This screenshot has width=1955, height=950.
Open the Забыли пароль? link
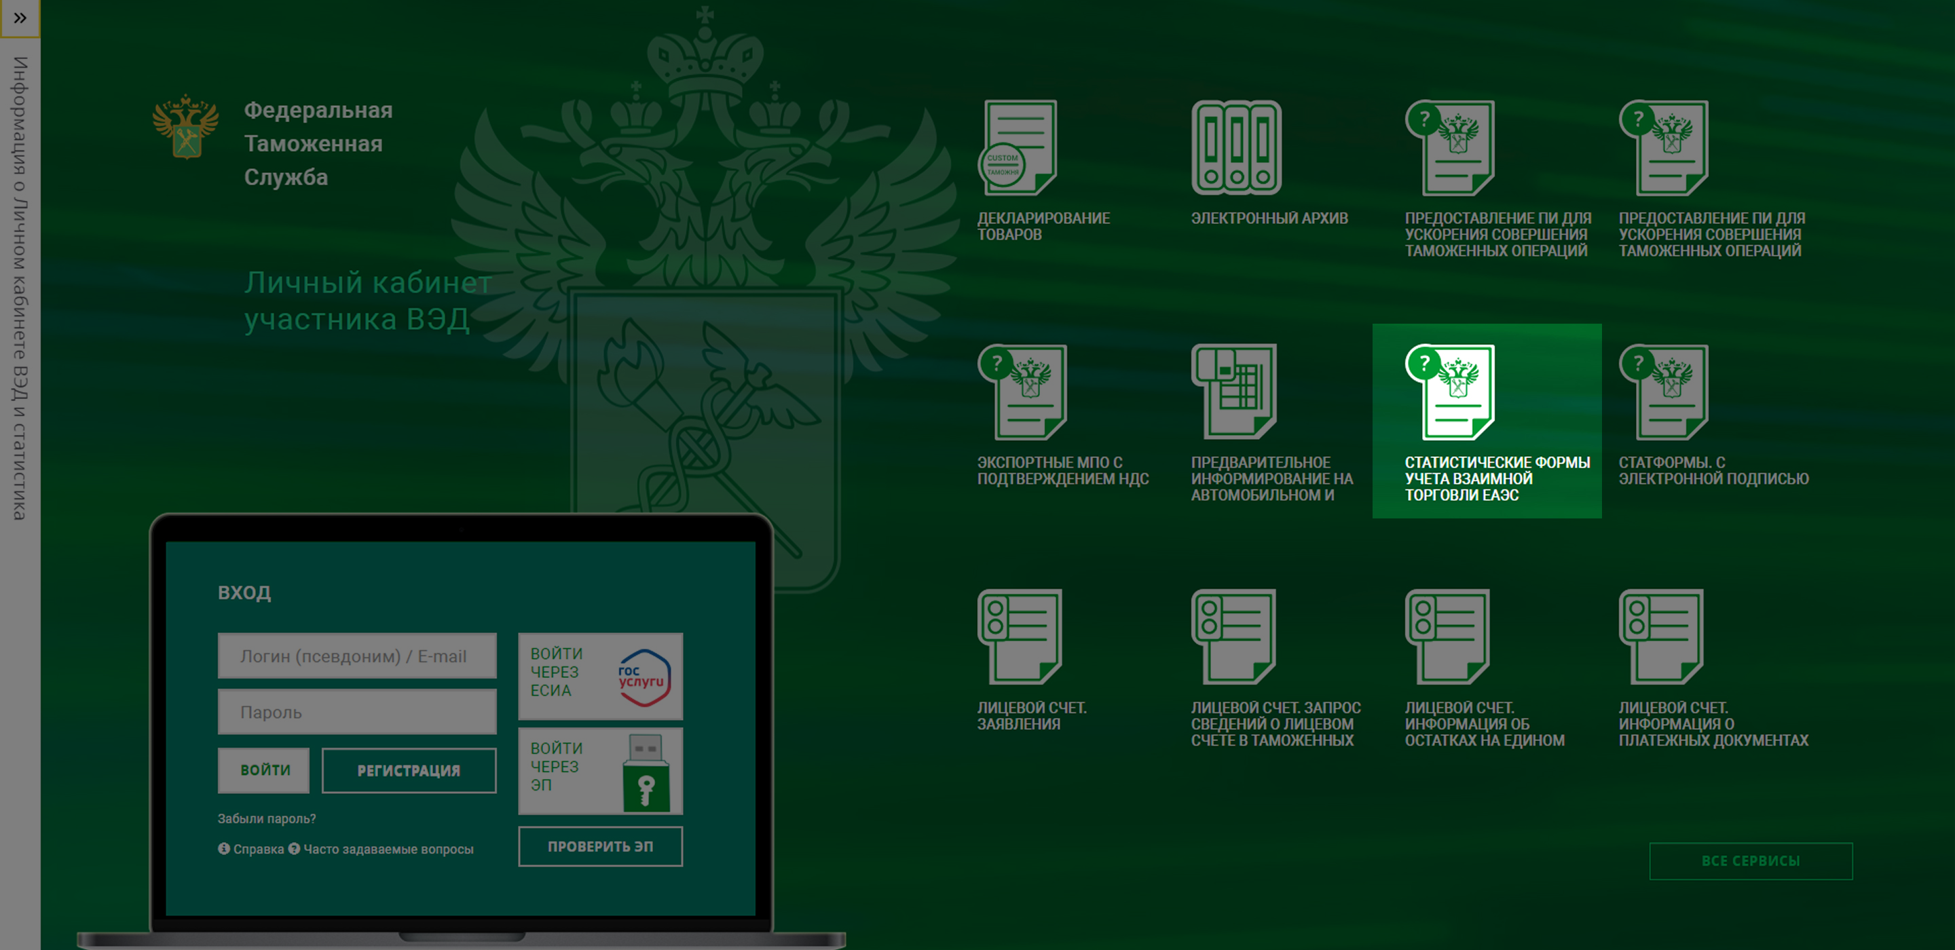coord(266,819)
